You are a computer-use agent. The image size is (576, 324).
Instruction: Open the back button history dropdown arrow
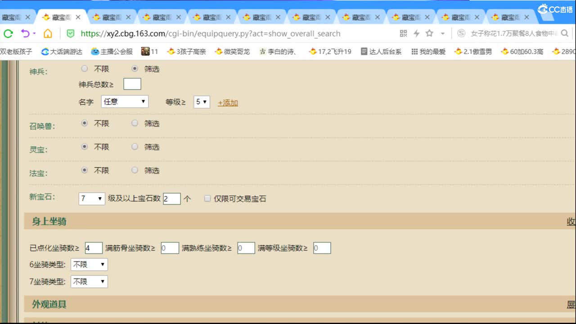point(35,34)
